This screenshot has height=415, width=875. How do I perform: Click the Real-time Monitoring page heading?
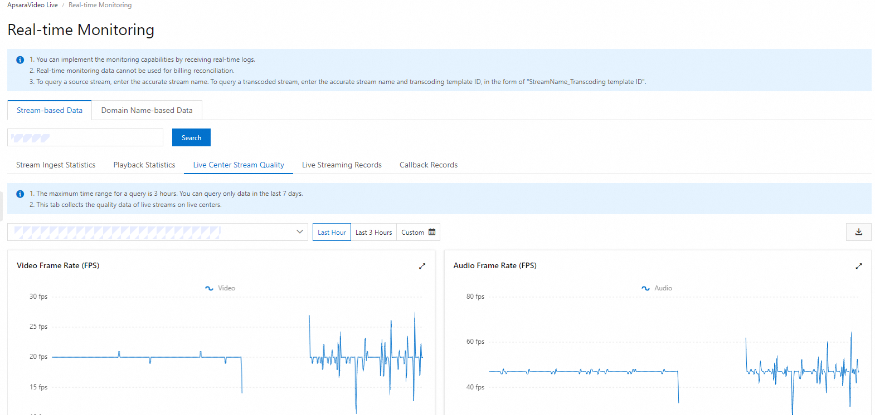[x=81, y=29]
